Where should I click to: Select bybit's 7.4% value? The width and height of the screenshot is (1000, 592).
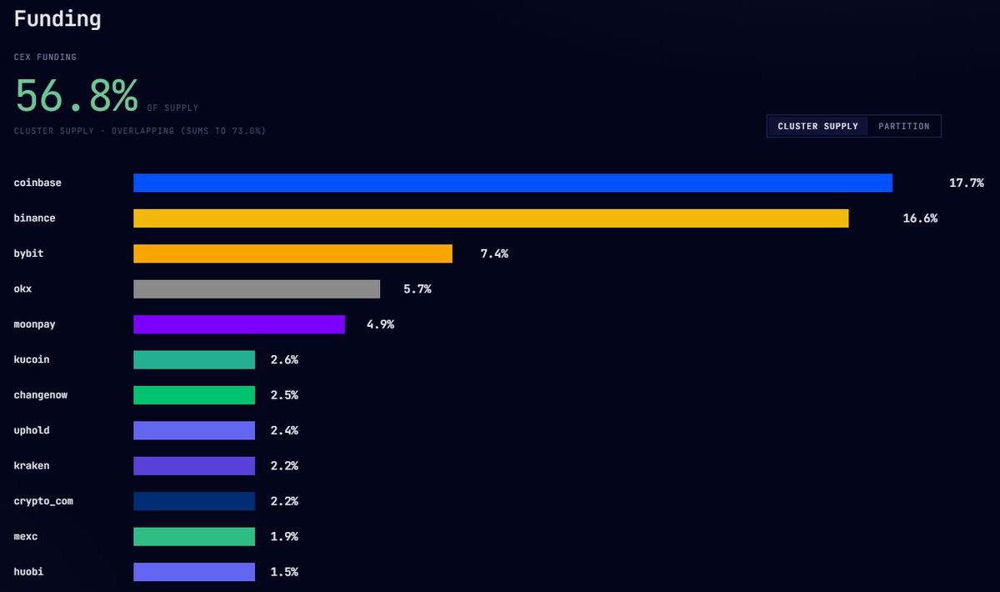click(494, 253)
